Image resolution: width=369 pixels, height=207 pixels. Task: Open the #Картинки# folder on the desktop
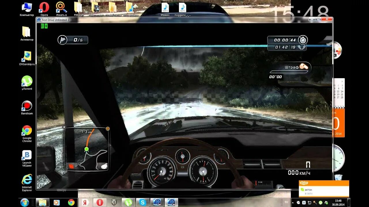coord(96,9)
